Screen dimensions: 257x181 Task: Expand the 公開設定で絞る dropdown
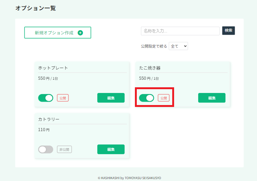[178, 46]
